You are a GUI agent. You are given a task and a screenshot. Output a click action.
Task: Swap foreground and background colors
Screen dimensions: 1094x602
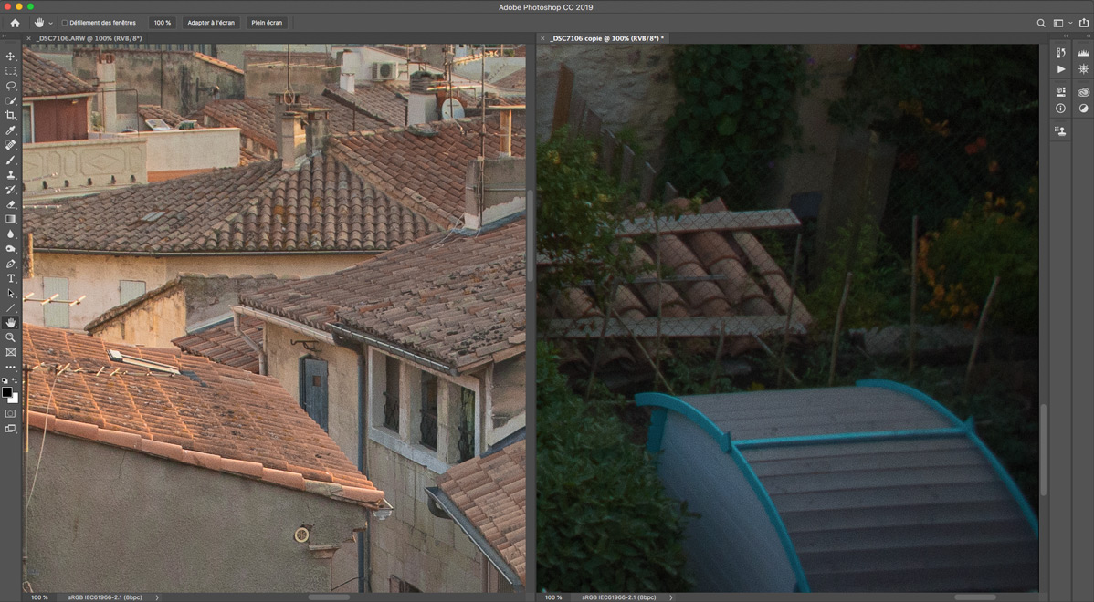tap(16, 381)
